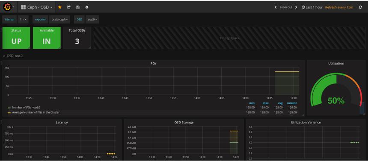Toggle the Number of PGs - osd.0 series
This screenshot has height=161, width=368.
[x=26, y=108]
